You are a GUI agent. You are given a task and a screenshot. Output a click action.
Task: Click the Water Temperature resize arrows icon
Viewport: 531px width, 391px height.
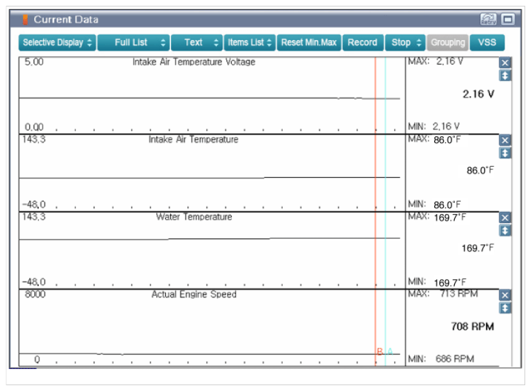(x=505, y=231)
